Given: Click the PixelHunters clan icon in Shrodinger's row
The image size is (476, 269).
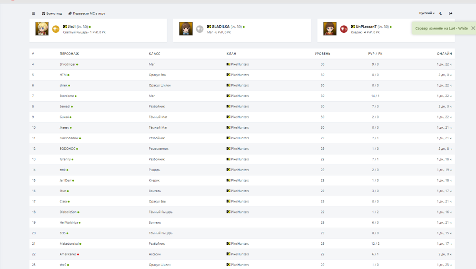Looking at the screenshot, I should click(x=228, y=64).
